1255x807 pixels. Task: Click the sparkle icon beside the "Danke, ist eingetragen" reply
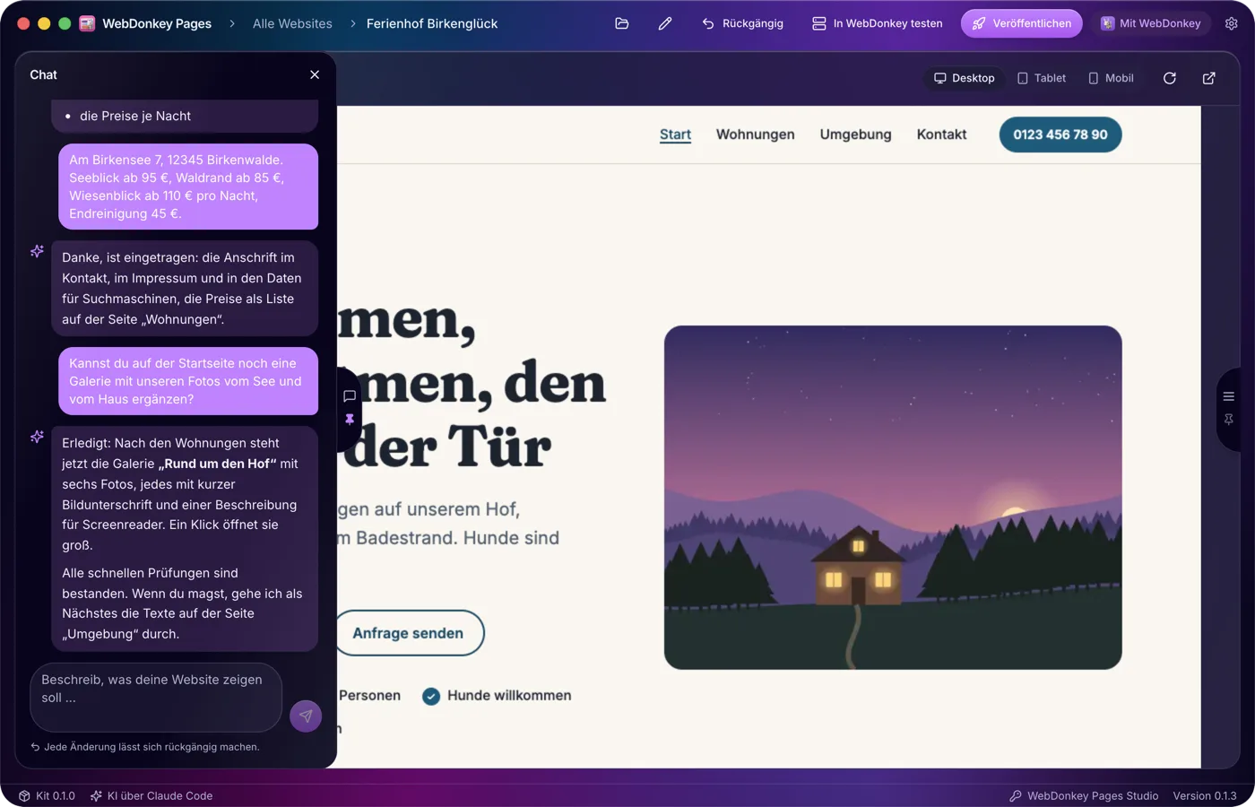tap(37, 251)
